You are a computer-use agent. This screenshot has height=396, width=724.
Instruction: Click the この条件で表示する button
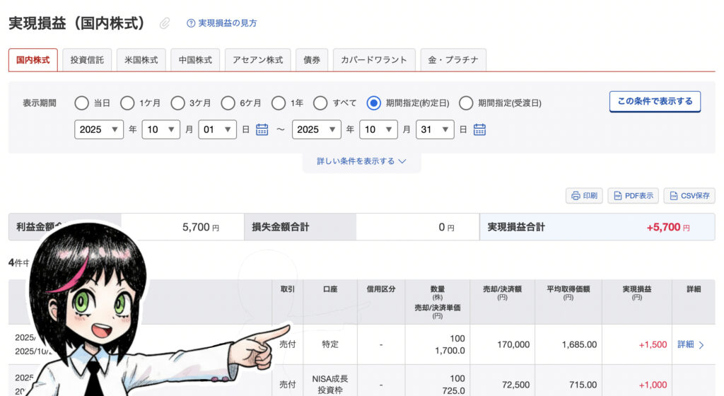655,101
